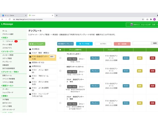Go to メッセージ配信 in the sidebar
This screenshot has width=158, height=130.
8,55
